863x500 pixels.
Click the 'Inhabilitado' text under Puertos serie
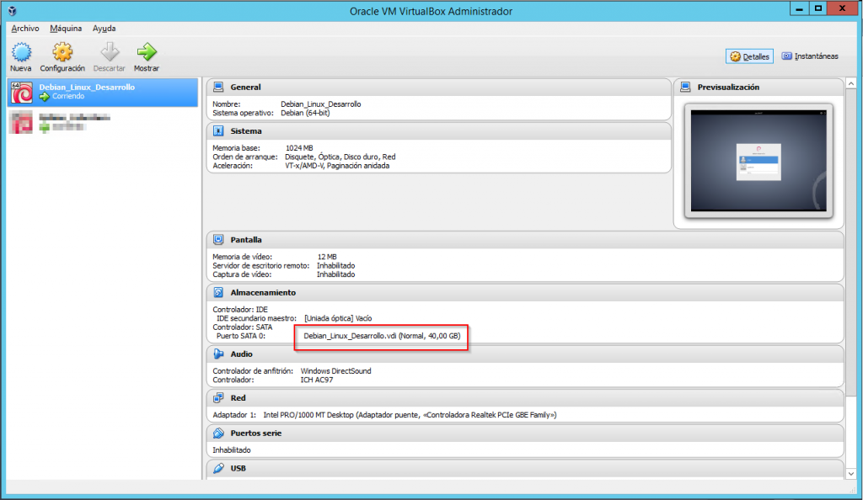click(232, 450)
